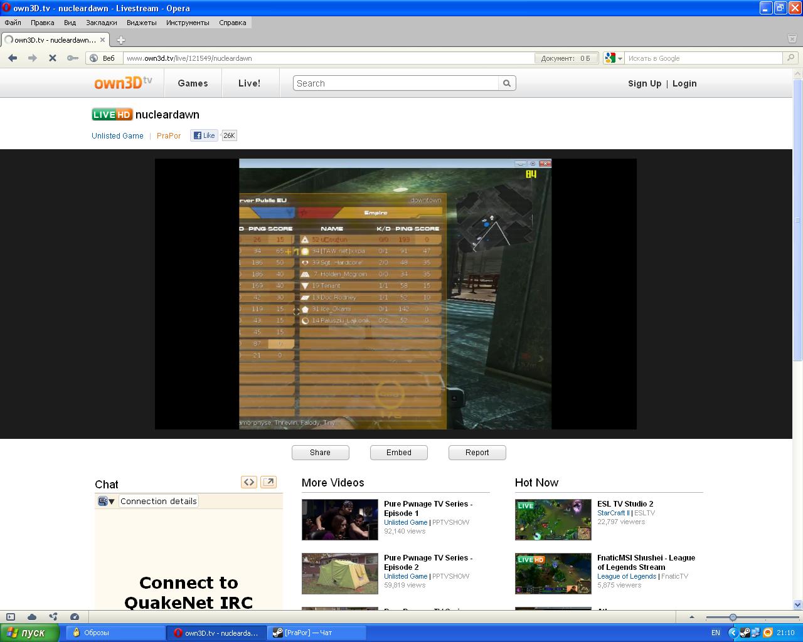Open FnaticMSI Shushei stream thumbnail
The height and width of the screenshot is (642, 803).
pos(553,574)
